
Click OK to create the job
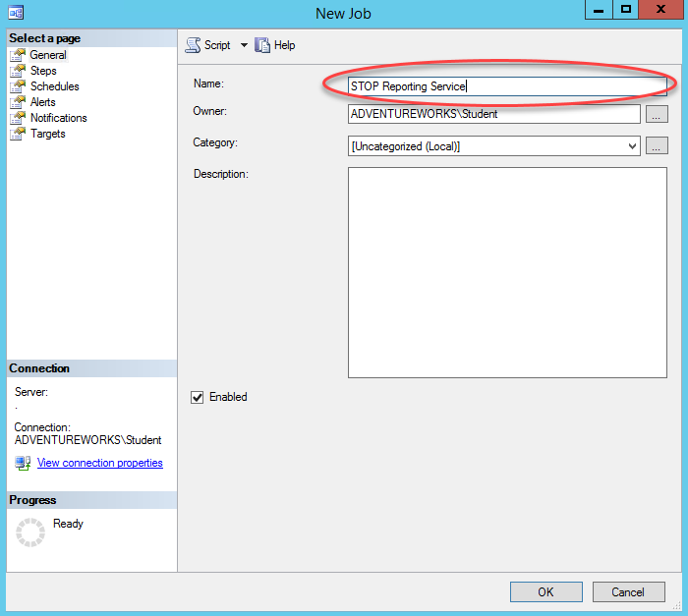click(x=545, y=591)
